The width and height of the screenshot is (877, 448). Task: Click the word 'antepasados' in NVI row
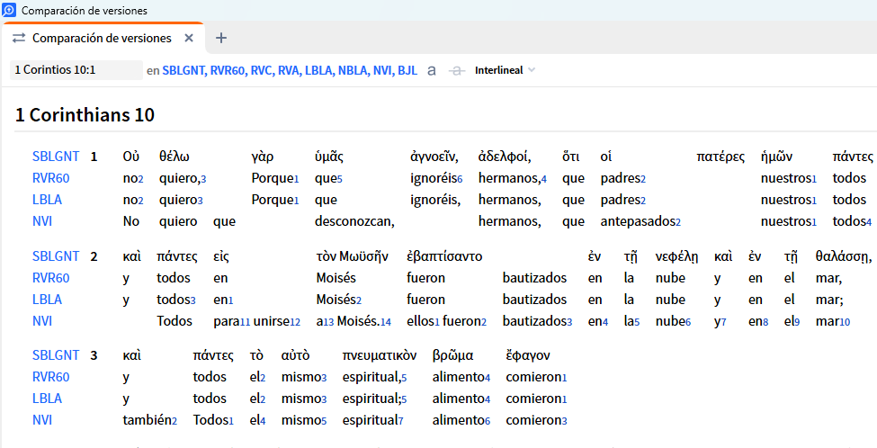[x=638, y=222]
